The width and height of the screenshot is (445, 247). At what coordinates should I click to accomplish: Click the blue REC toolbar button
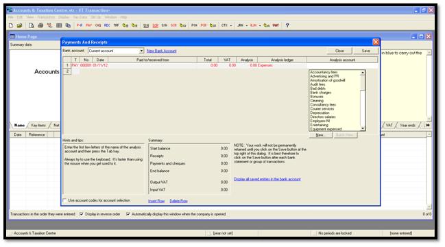(107, 25)
